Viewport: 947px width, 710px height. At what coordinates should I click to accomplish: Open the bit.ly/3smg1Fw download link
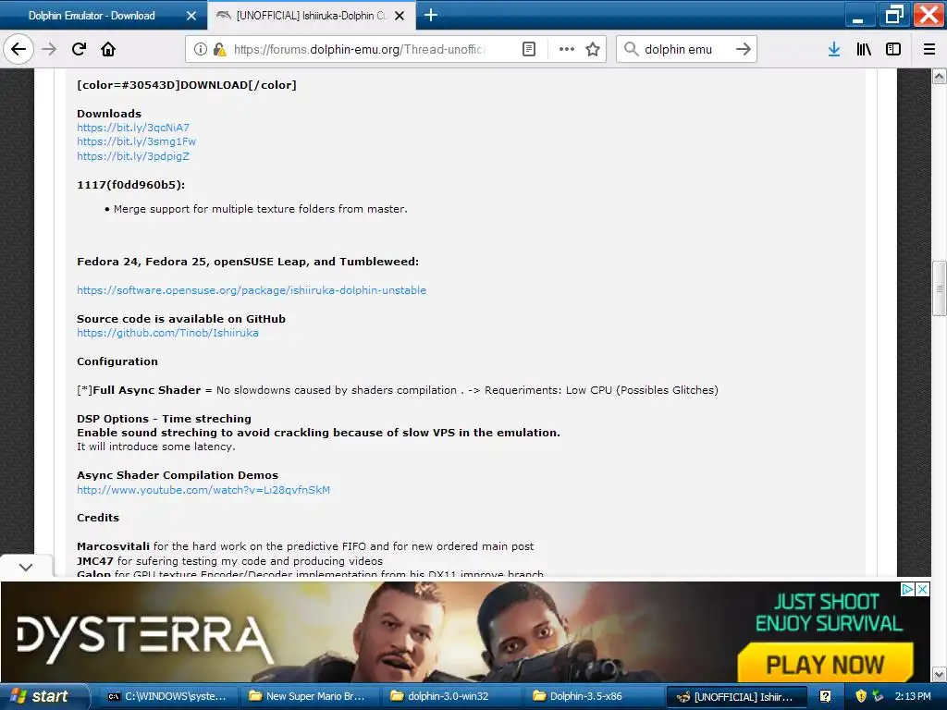tap(137, 141)
